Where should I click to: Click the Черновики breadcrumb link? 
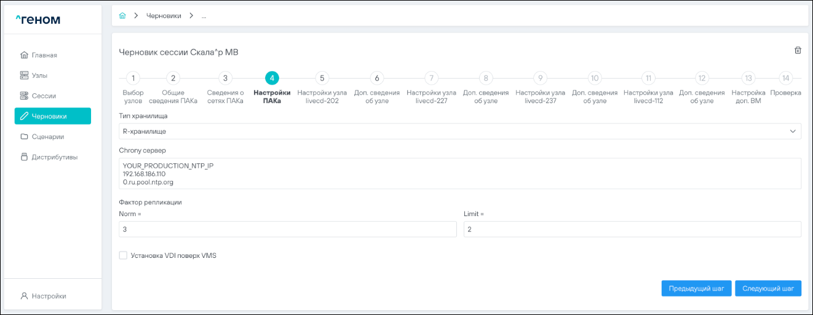coord(164,16)
